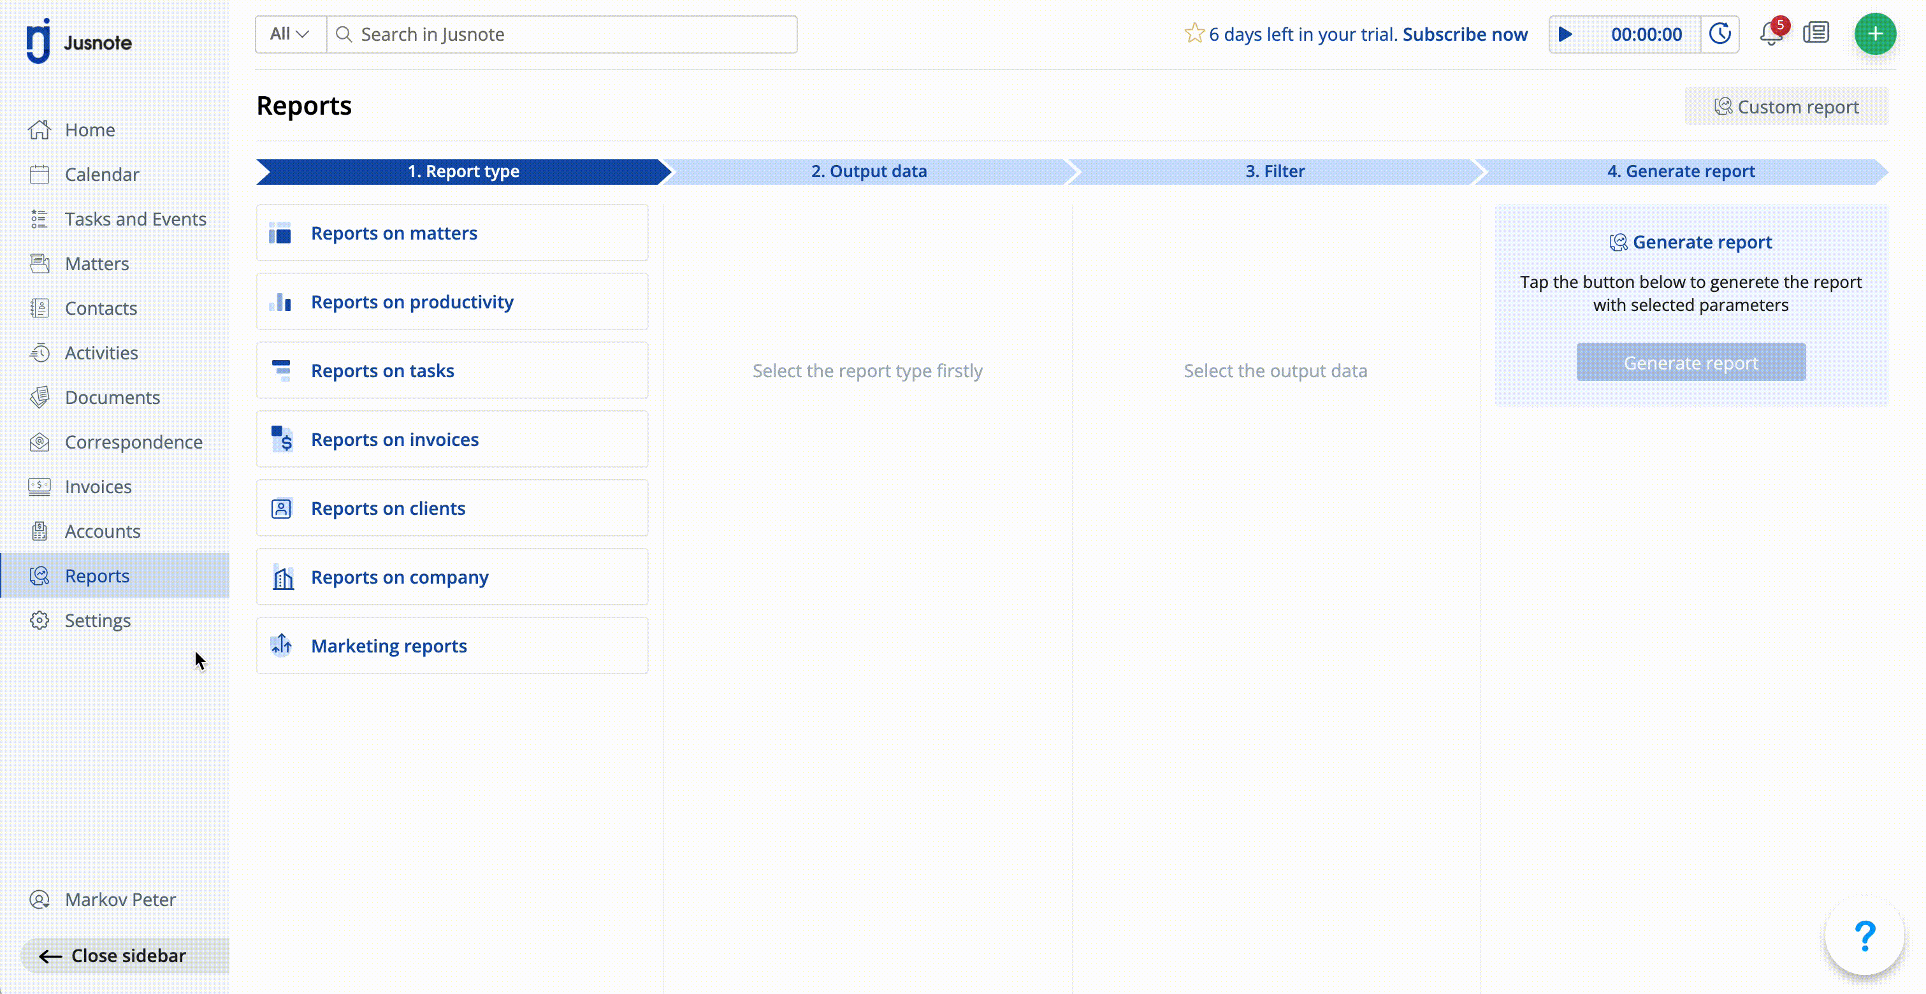Image resolution: width=1926 pixels, height=994 pixels.
Task: Click the clients person icon
Action: 281,509
